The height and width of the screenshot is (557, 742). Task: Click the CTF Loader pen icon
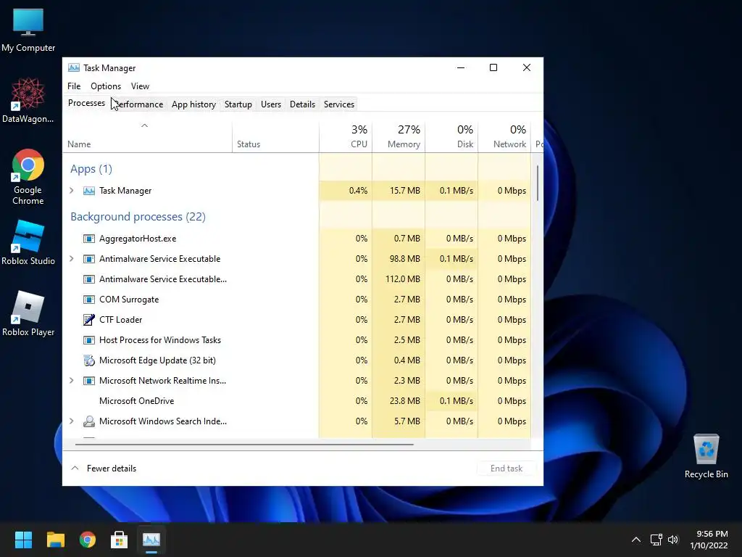[89, 320]
